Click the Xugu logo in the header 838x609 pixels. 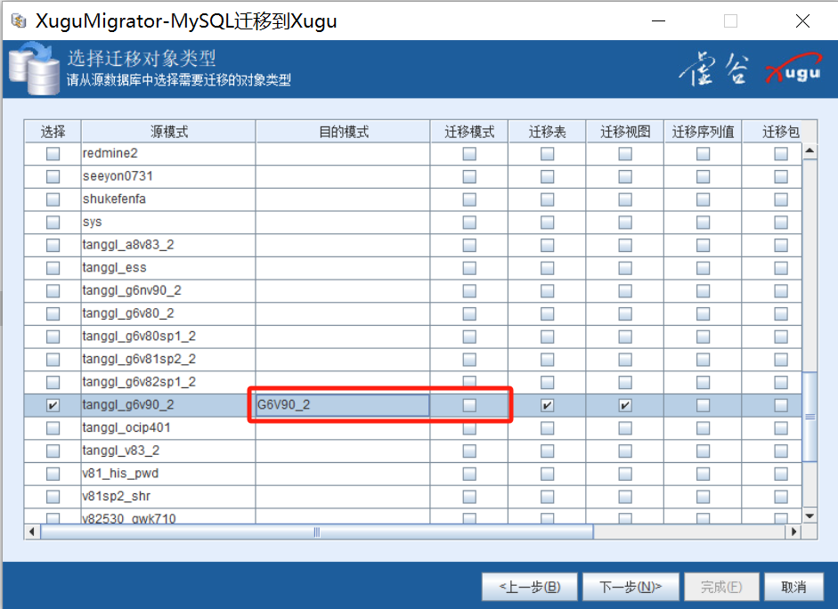click(793, 69)
